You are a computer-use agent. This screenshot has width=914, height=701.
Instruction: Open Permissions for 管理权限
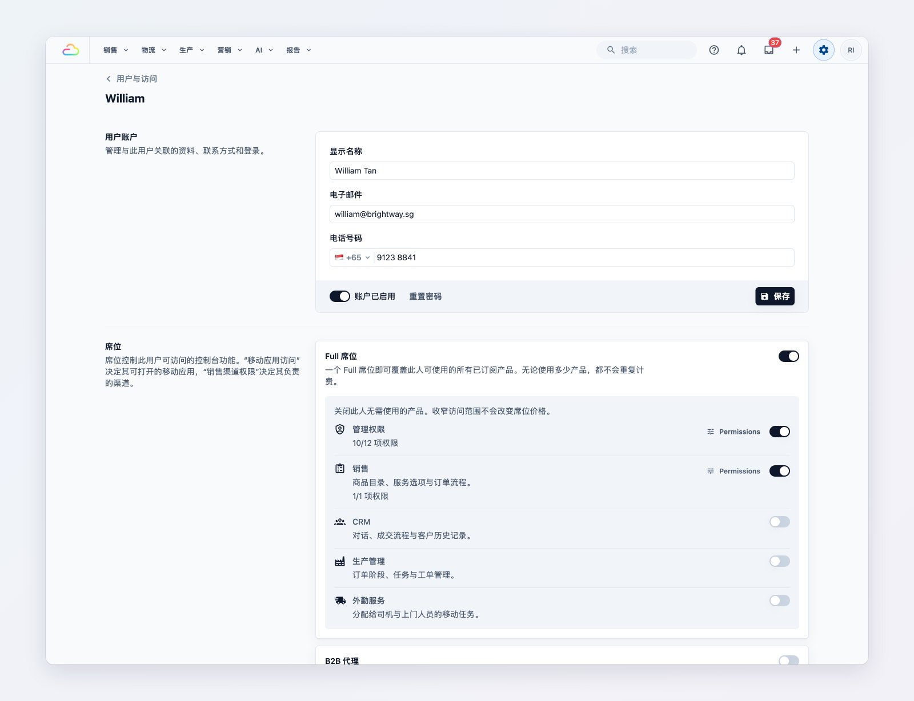pyautogui.click(x=733, y=432)
